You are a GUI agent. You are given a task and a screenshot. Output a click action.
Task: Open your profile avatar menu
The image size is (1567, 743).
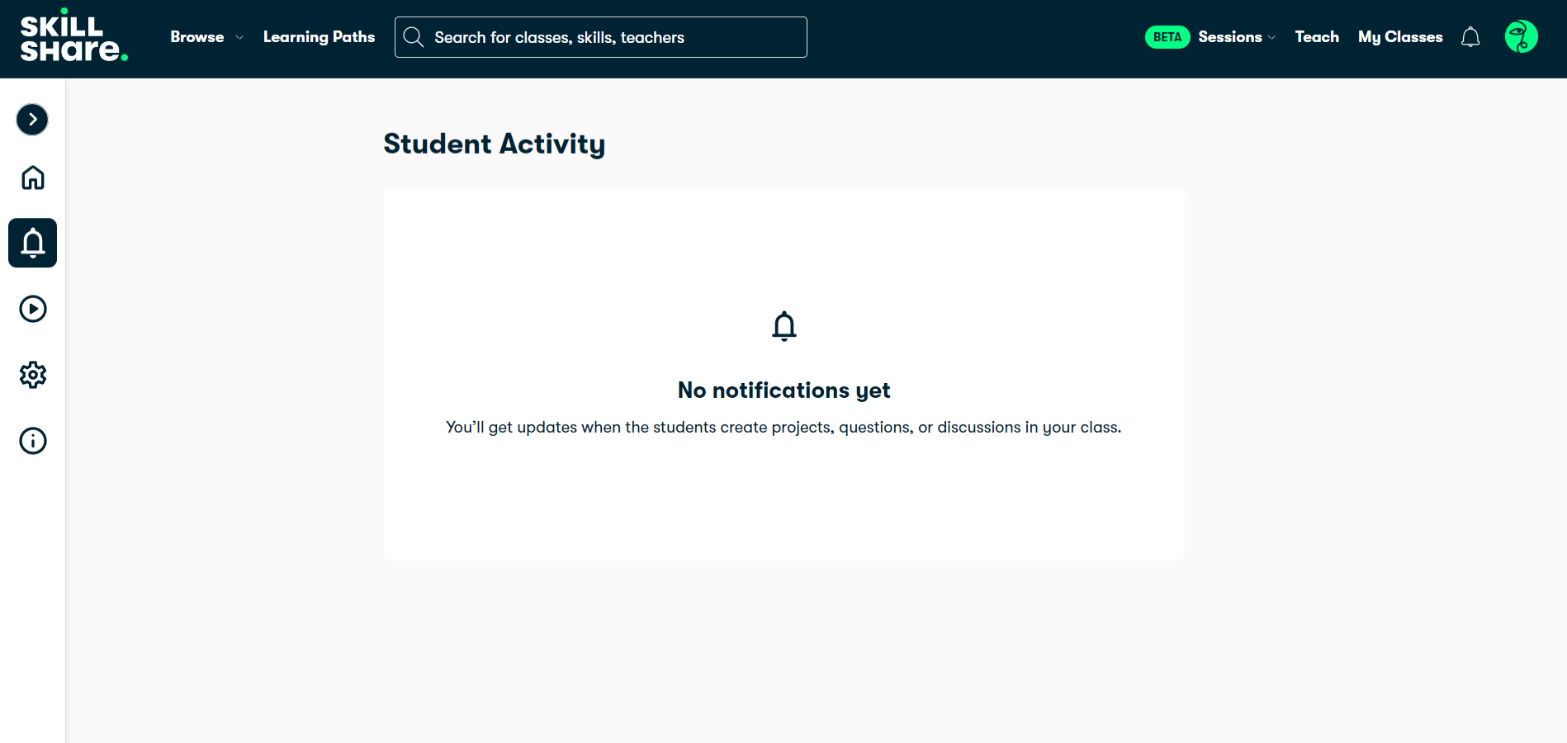coord(1521,36)
